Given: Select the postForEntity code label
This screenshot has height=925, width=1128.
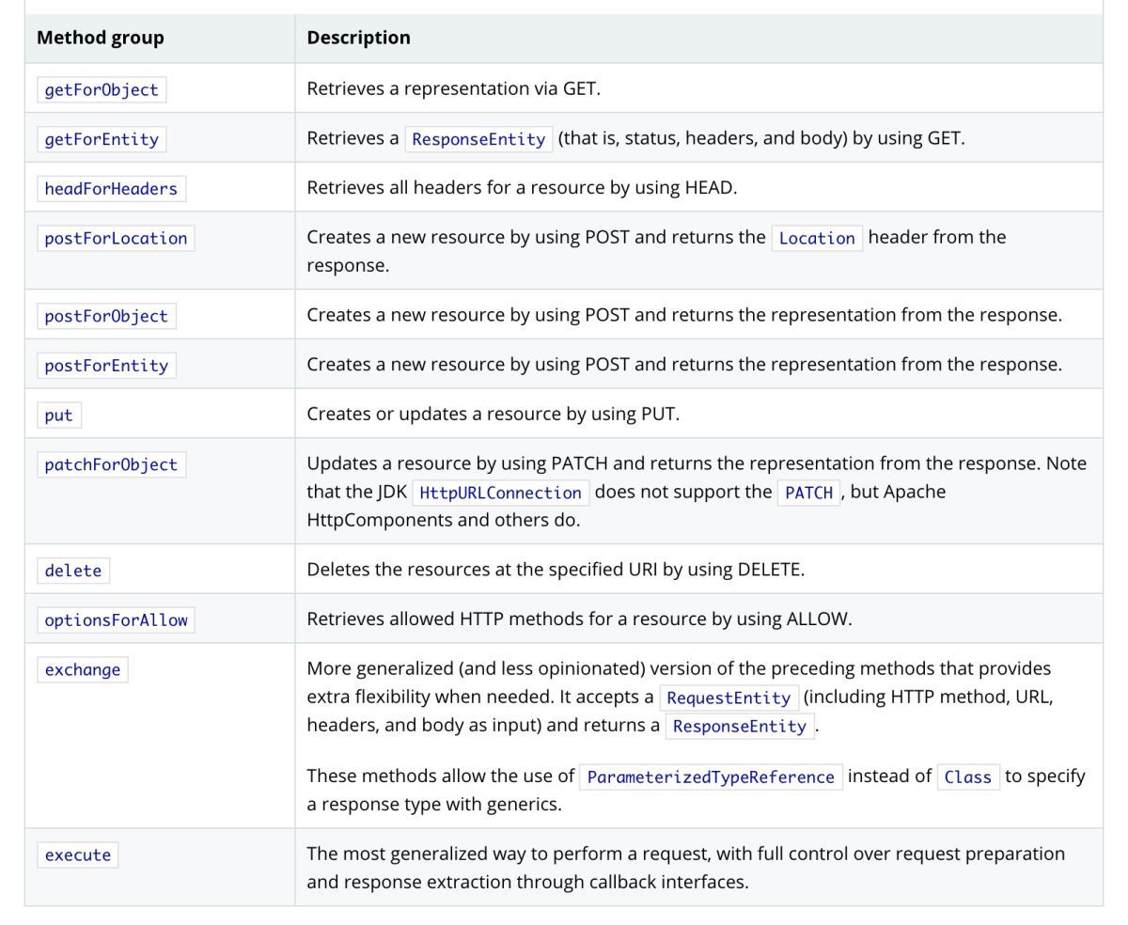Looking at the screenshot, I should [x=106, y=366].
